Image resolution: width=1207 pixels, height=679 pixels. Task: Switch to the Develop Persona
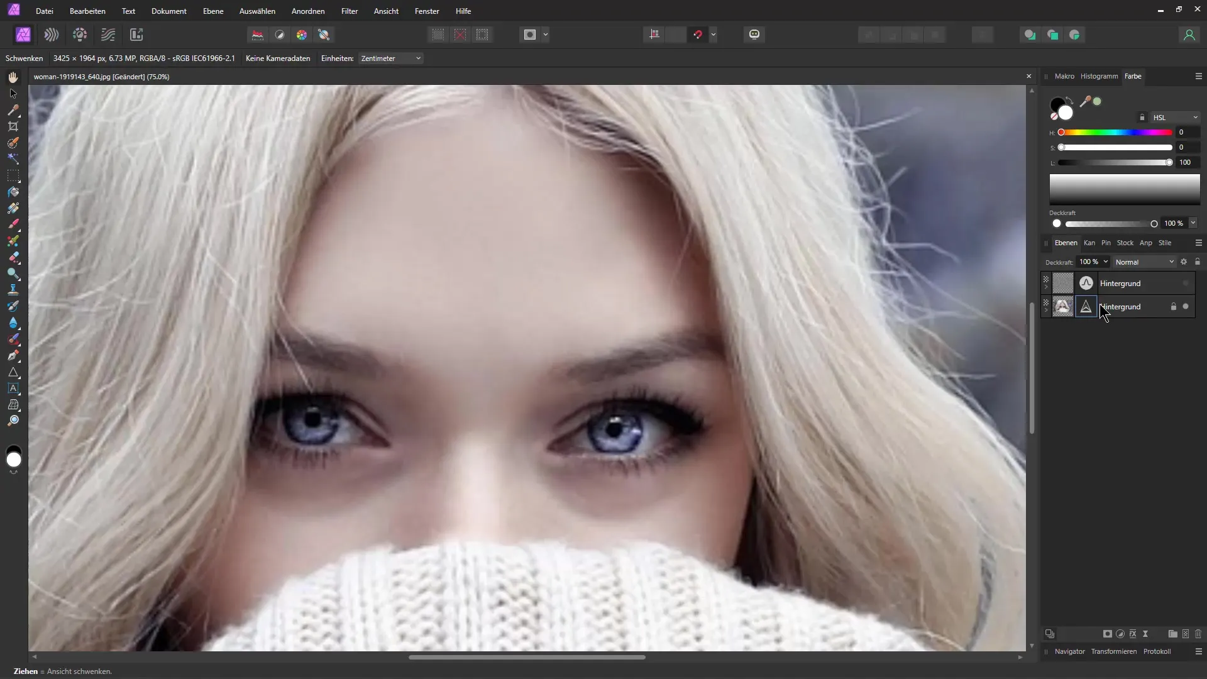(80, 35)
